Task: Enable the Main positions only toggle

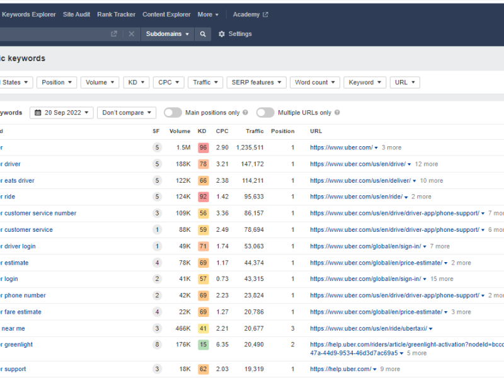Action: [173, 113]
